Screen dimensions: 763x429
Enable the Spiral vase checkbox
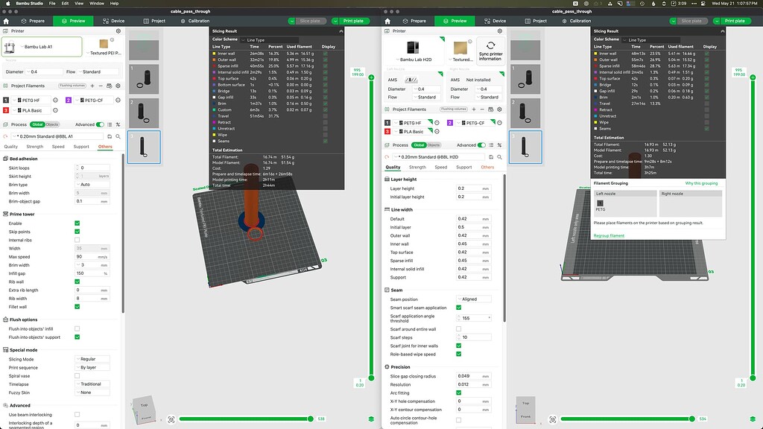(77, 375)
